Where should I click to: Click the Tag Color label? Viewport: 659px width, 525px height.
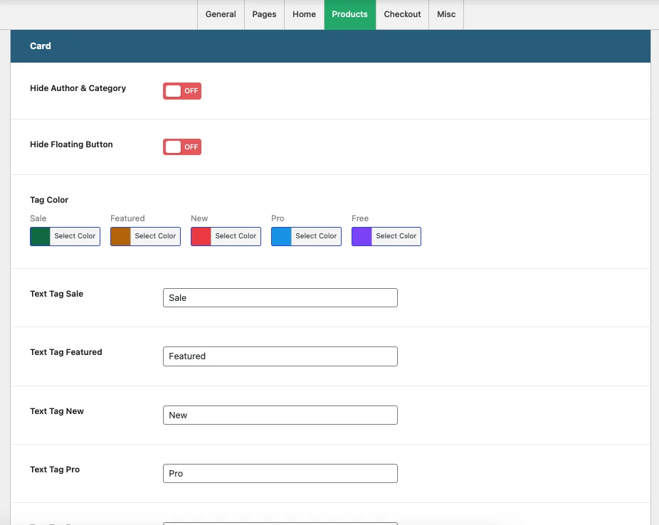click(x=49, y=200)
